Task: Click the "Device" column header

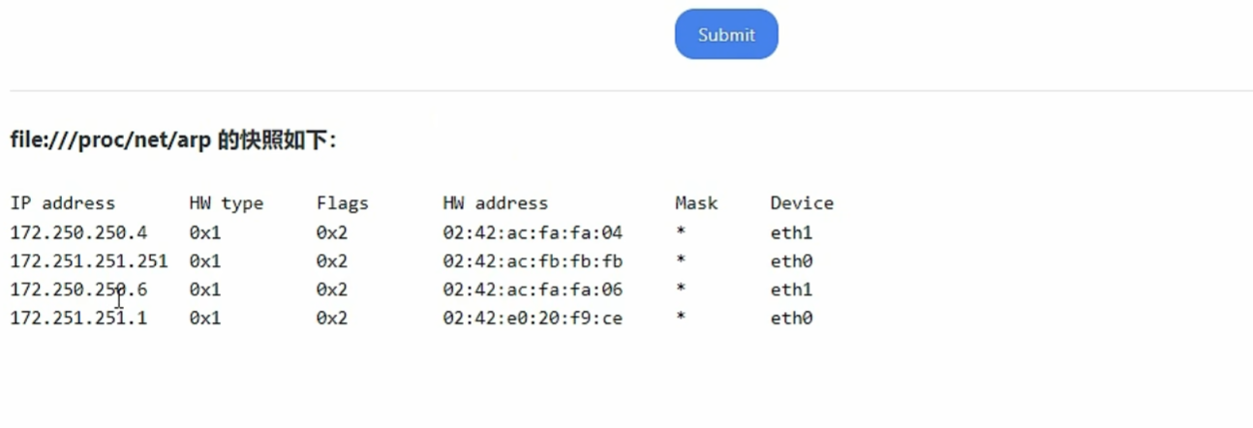Action: [802, 203]
